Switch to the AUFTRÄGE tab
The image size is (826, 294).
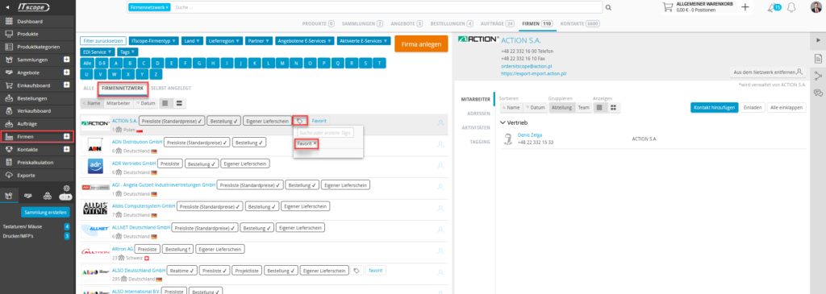pyautogui.click(x=497, y=23)
